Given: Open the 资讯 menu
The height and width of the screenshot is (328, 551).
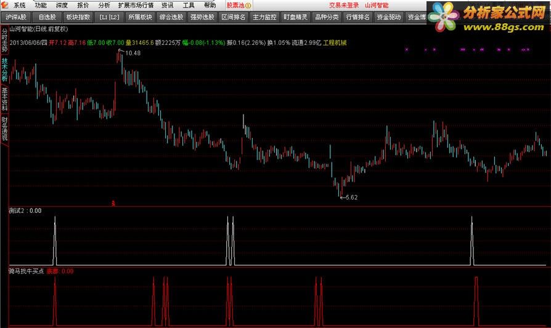Looking at the screenshot, I should (168, 6).
